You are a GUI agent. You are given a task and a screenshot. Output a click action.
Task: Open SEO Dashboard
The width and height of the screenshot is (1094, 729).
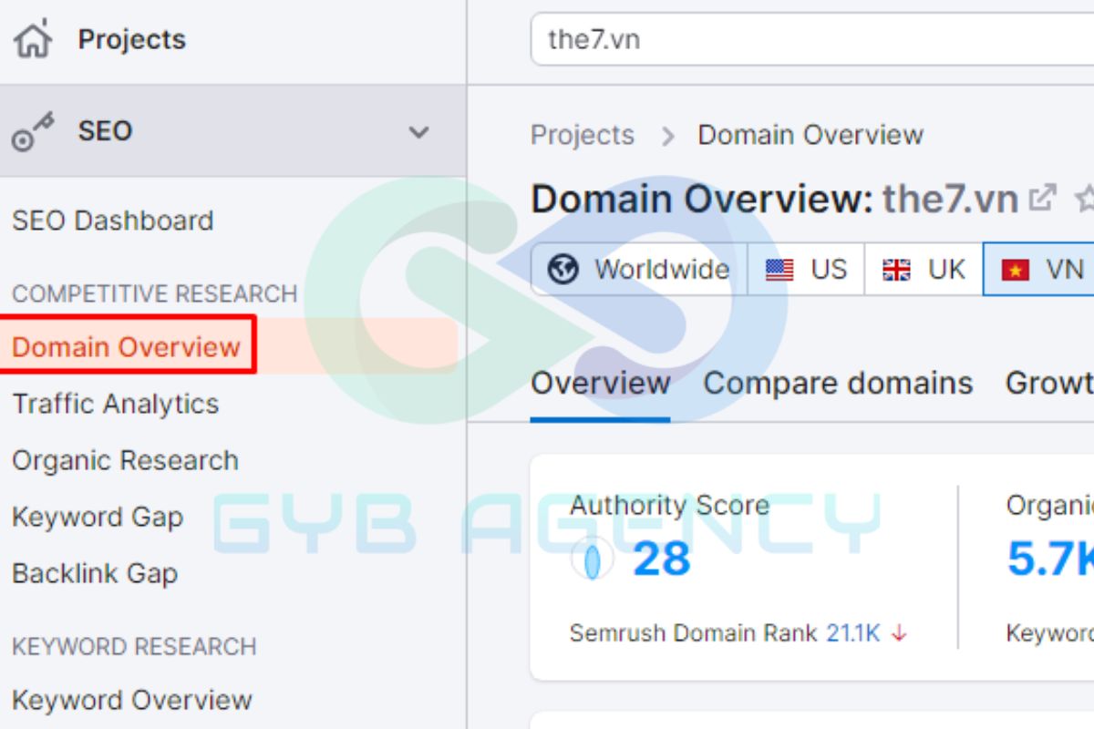tap(112, 221)
